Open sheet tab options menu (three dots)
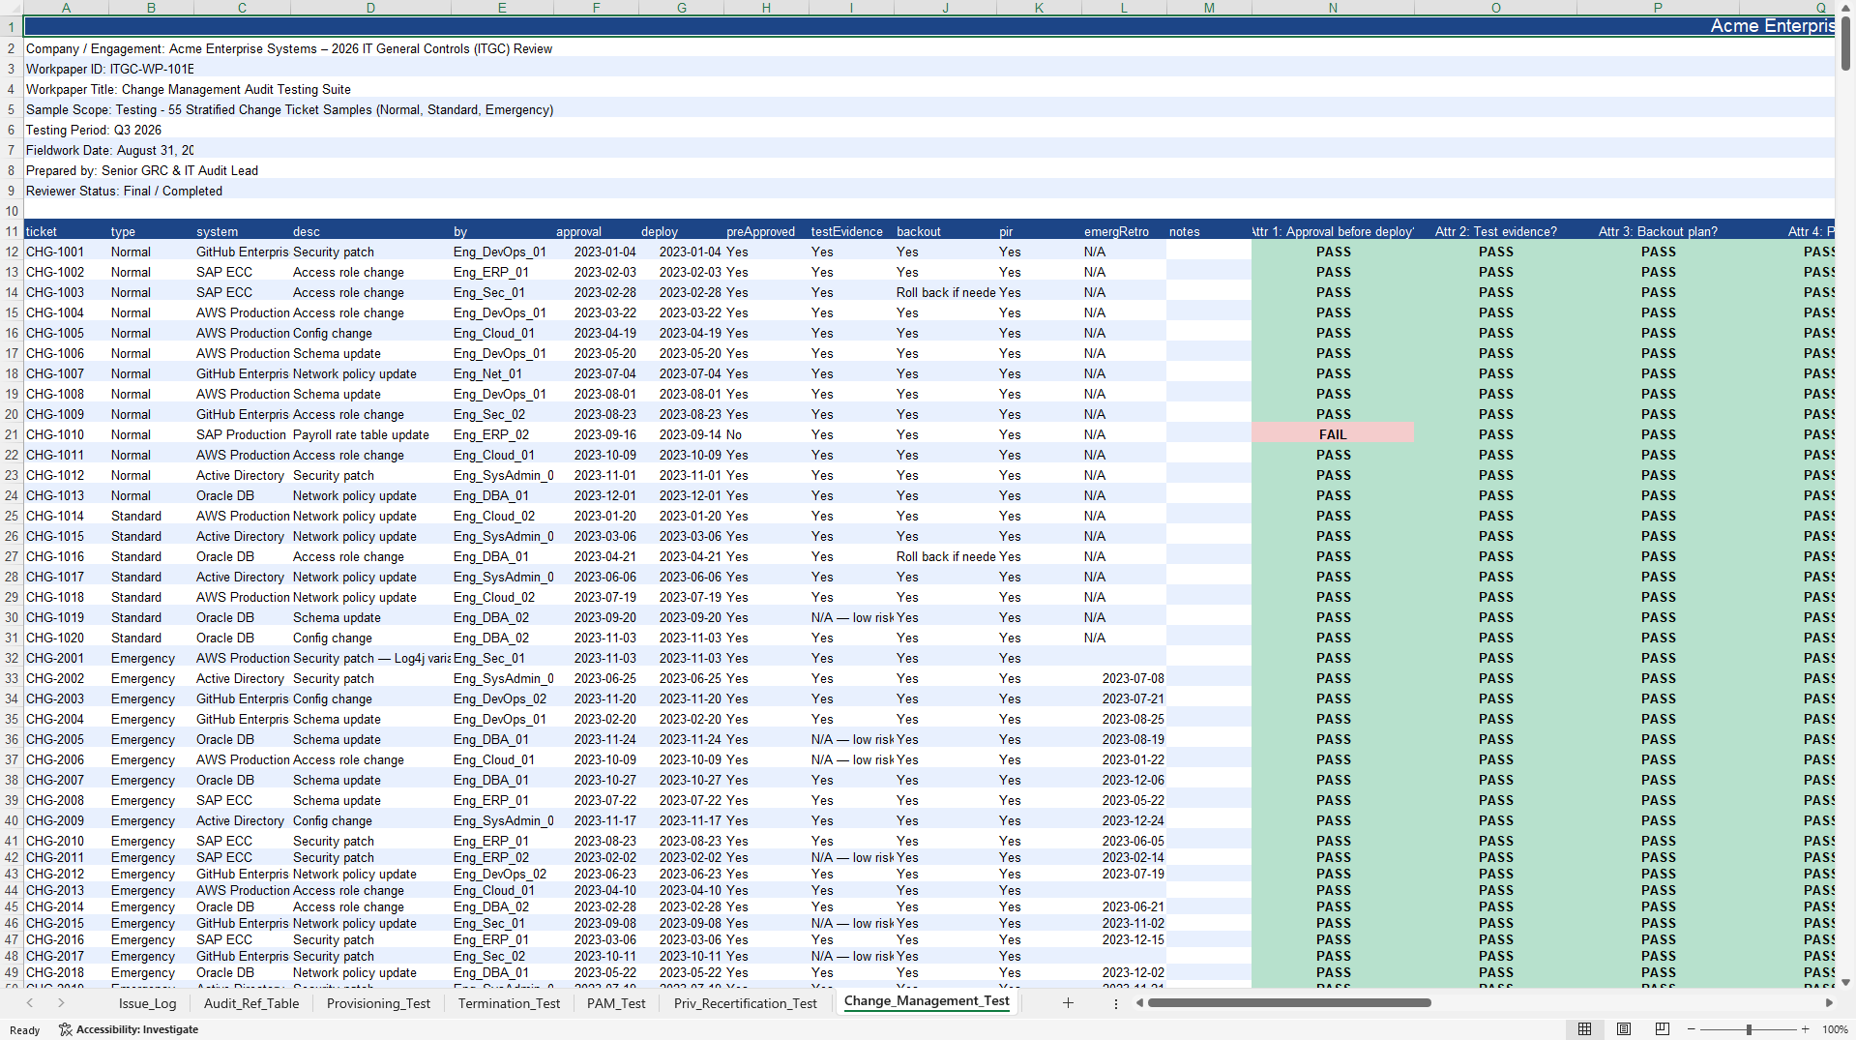Image resolution: width=1856 pixels, height=1040 pixels. pyautogui.click(x=1116, y=1003)
